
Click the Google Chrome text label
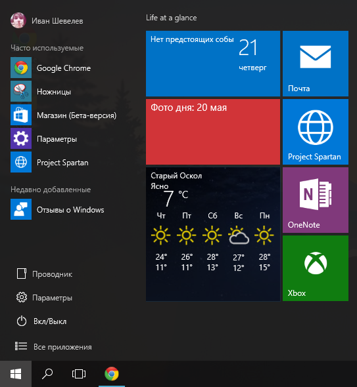pyautogui.click(x=64, y=68)
